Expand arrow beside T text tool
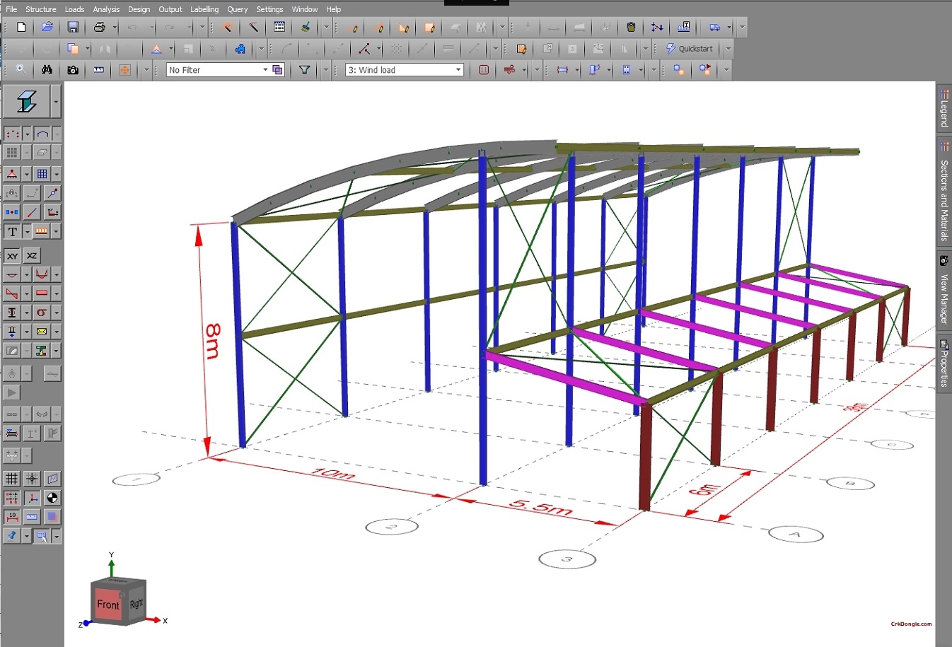The width and height of the screenshot is (952, 647). pos(27,231)
